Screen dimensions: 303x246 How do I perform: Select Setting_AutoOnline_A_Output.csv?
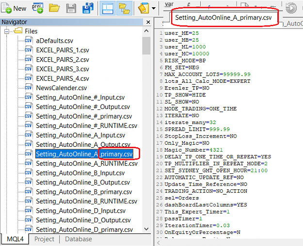[x=83, y=145]
